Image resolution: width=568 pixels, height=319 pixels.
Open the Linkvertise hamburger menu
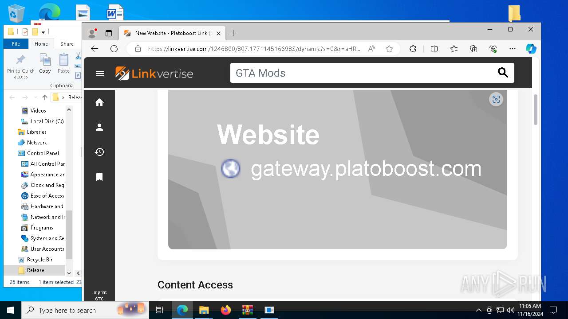click(100, 74)
